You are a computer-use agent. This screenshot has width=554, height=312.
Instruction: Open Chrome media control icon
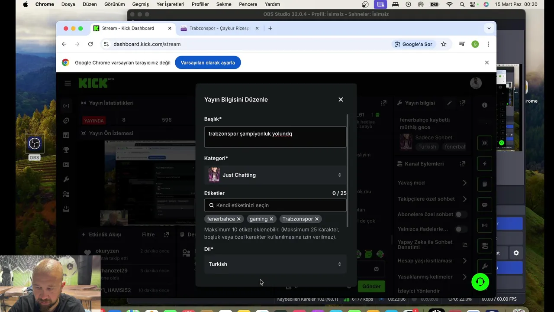pyautogui.click(x=462, y=44)
